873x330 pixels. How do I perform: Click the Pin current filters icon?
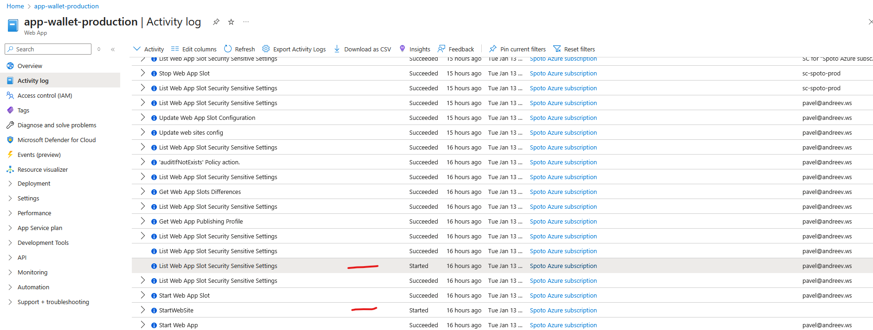tap(493, 49)
